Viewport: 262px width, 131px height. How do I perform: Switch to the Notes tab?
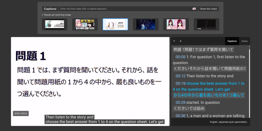click(244, 41)
